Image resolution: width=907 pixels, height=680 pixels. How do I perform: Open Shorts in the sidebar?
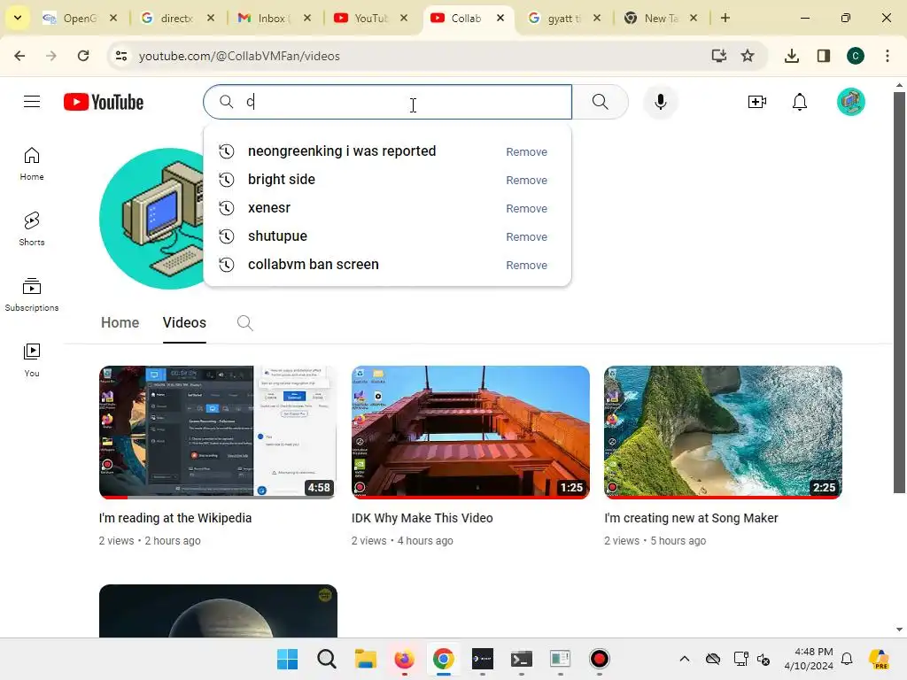(32, 229)
